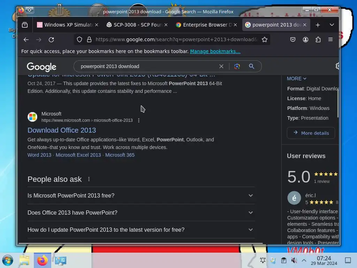
Task: Click Show desktop button in tray corner
Action: point(348,260)
